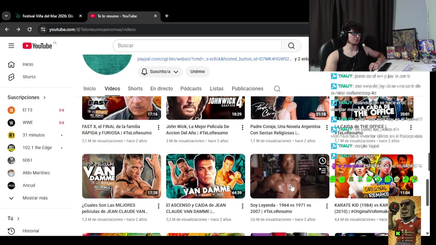
Task: Open a new browser tab
Action: (167, 16)
